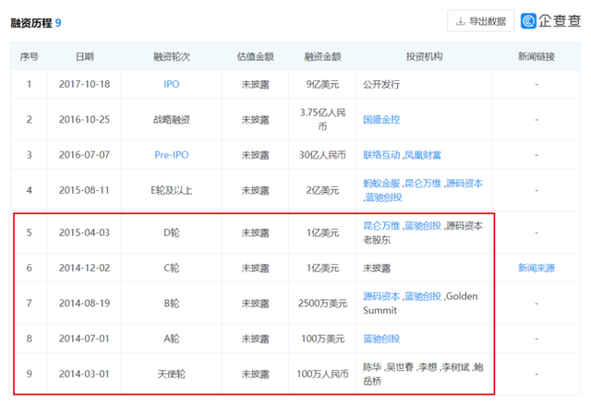Select date cell 2015-04-03

(84, 232)
